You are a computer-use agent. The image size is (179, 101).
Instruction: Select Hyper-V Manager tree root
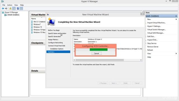tap(11, 12)
